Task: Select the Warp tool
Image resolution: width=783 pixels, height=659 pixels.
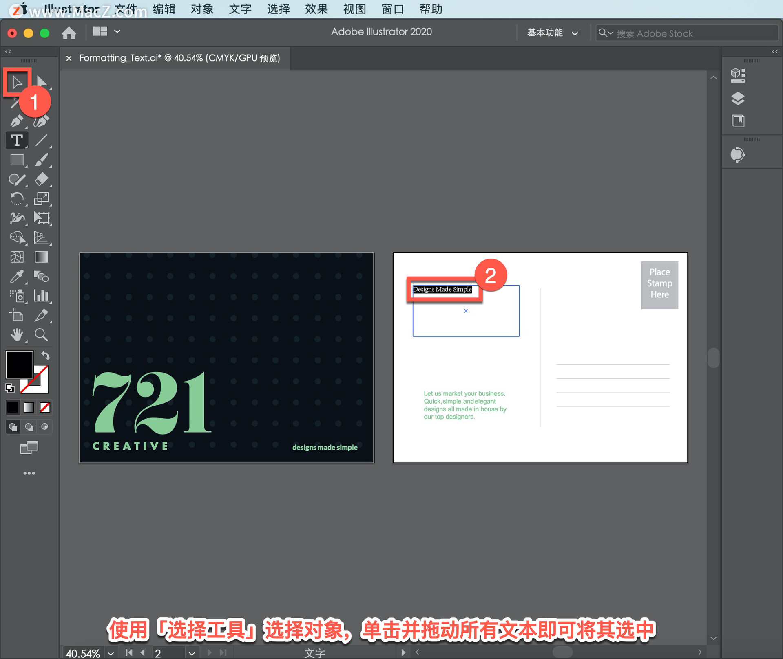Action: click(17, 218)
